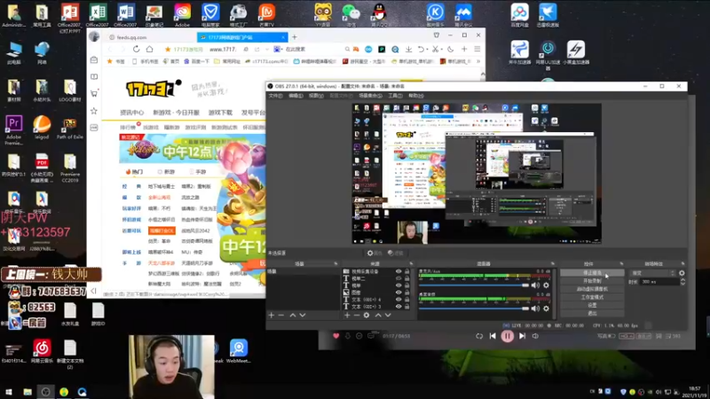Screen dimensions: 710x399
Task: Open source properties gear in OBS sources toolbar
Action: 367,315
